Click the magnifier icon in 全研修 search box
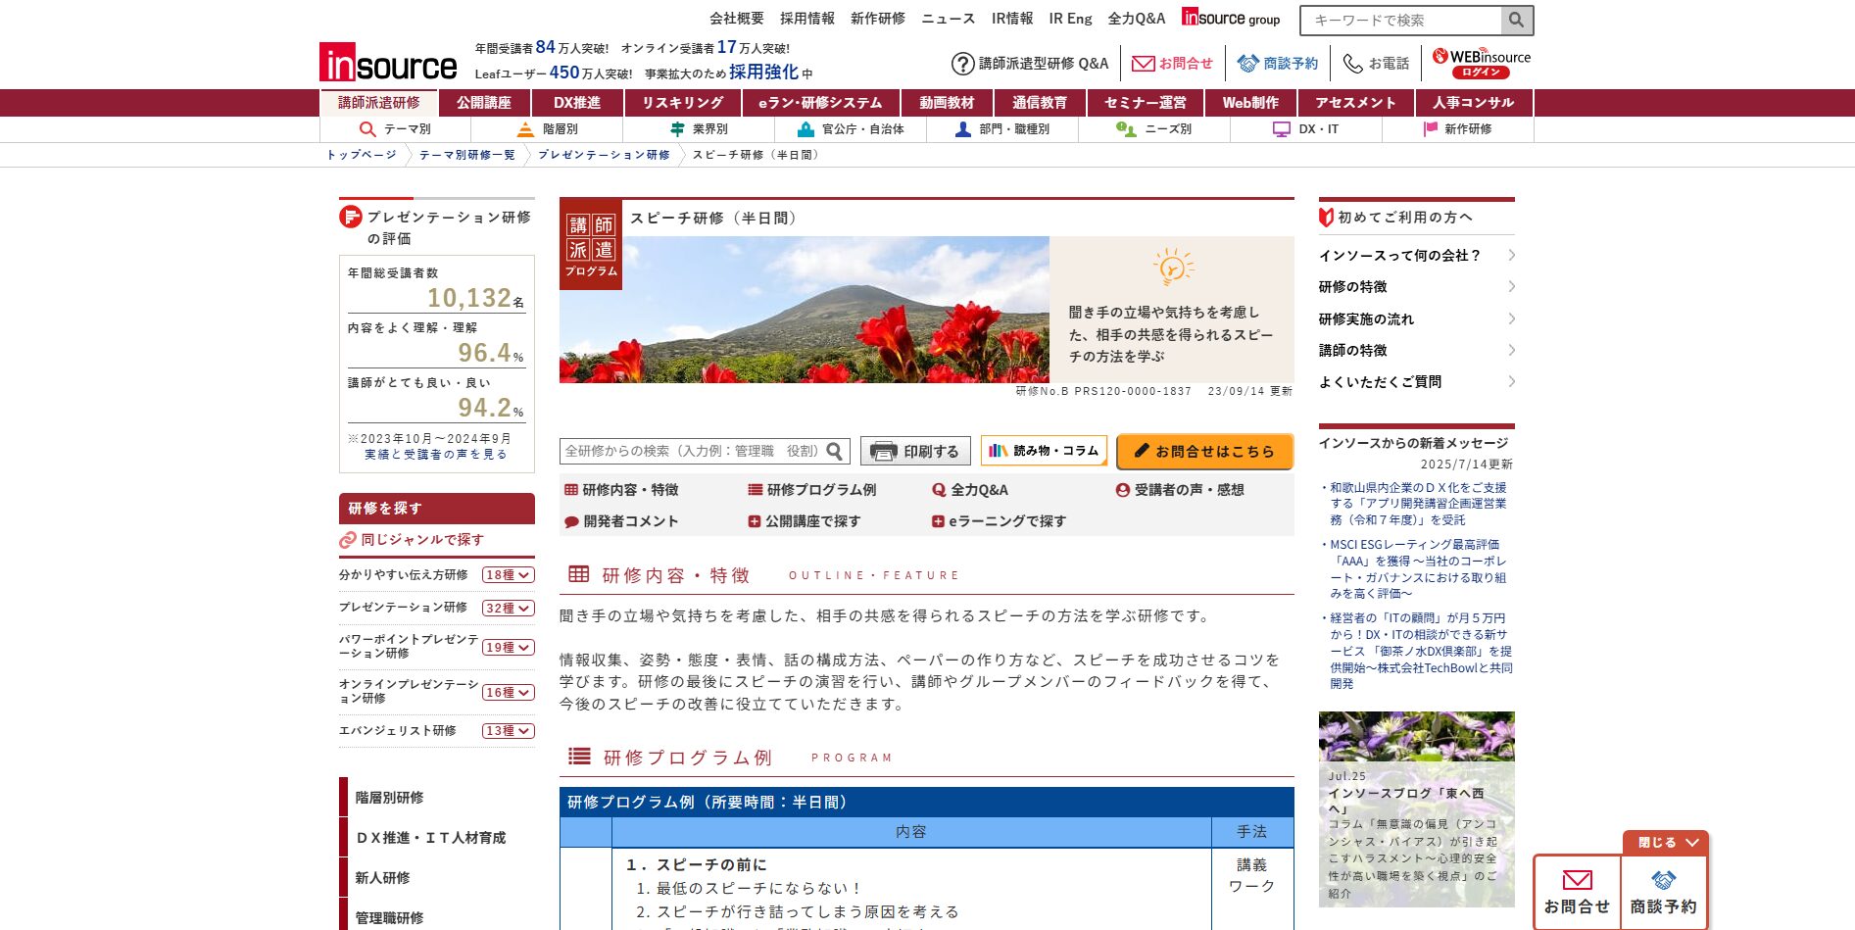 pos(834,451)
